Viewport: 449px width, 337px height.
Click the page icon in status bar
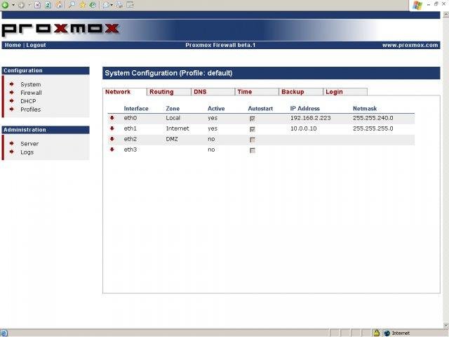click(4, 333)
